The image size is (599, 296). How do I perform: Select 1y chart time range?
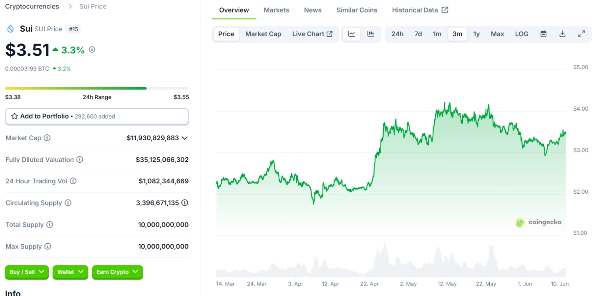tap(476, 34)
